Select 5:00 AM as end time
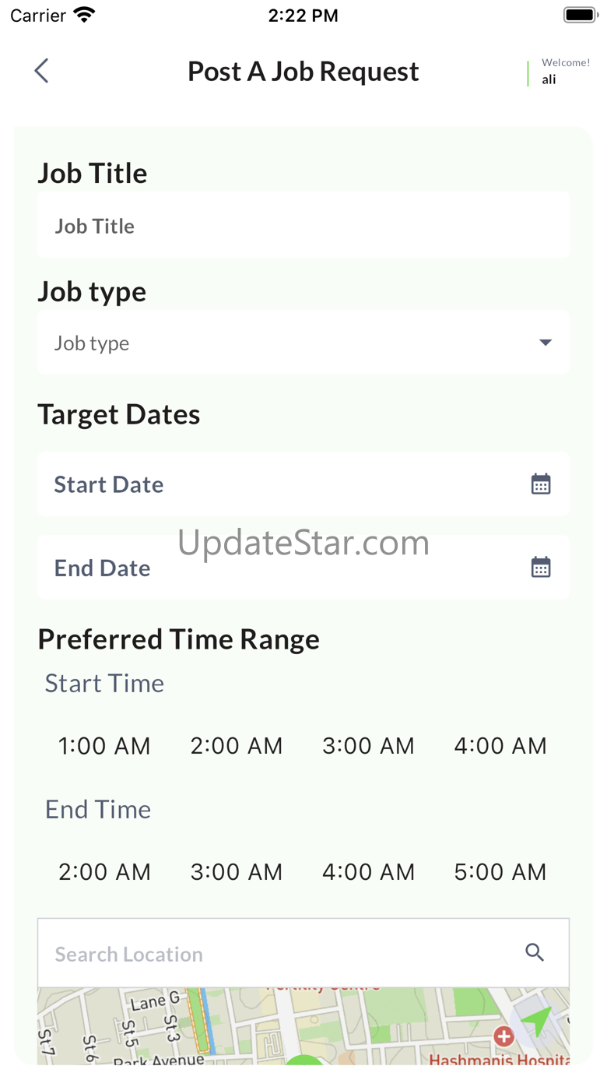Screen dimensions: 607x1080 coord(500,872)
